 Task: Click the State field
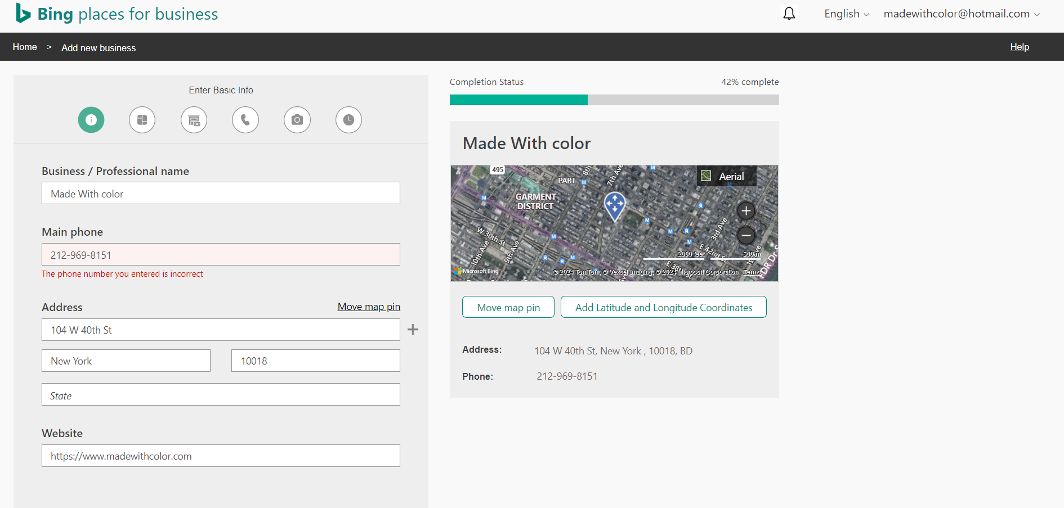(x=221, y=394)
